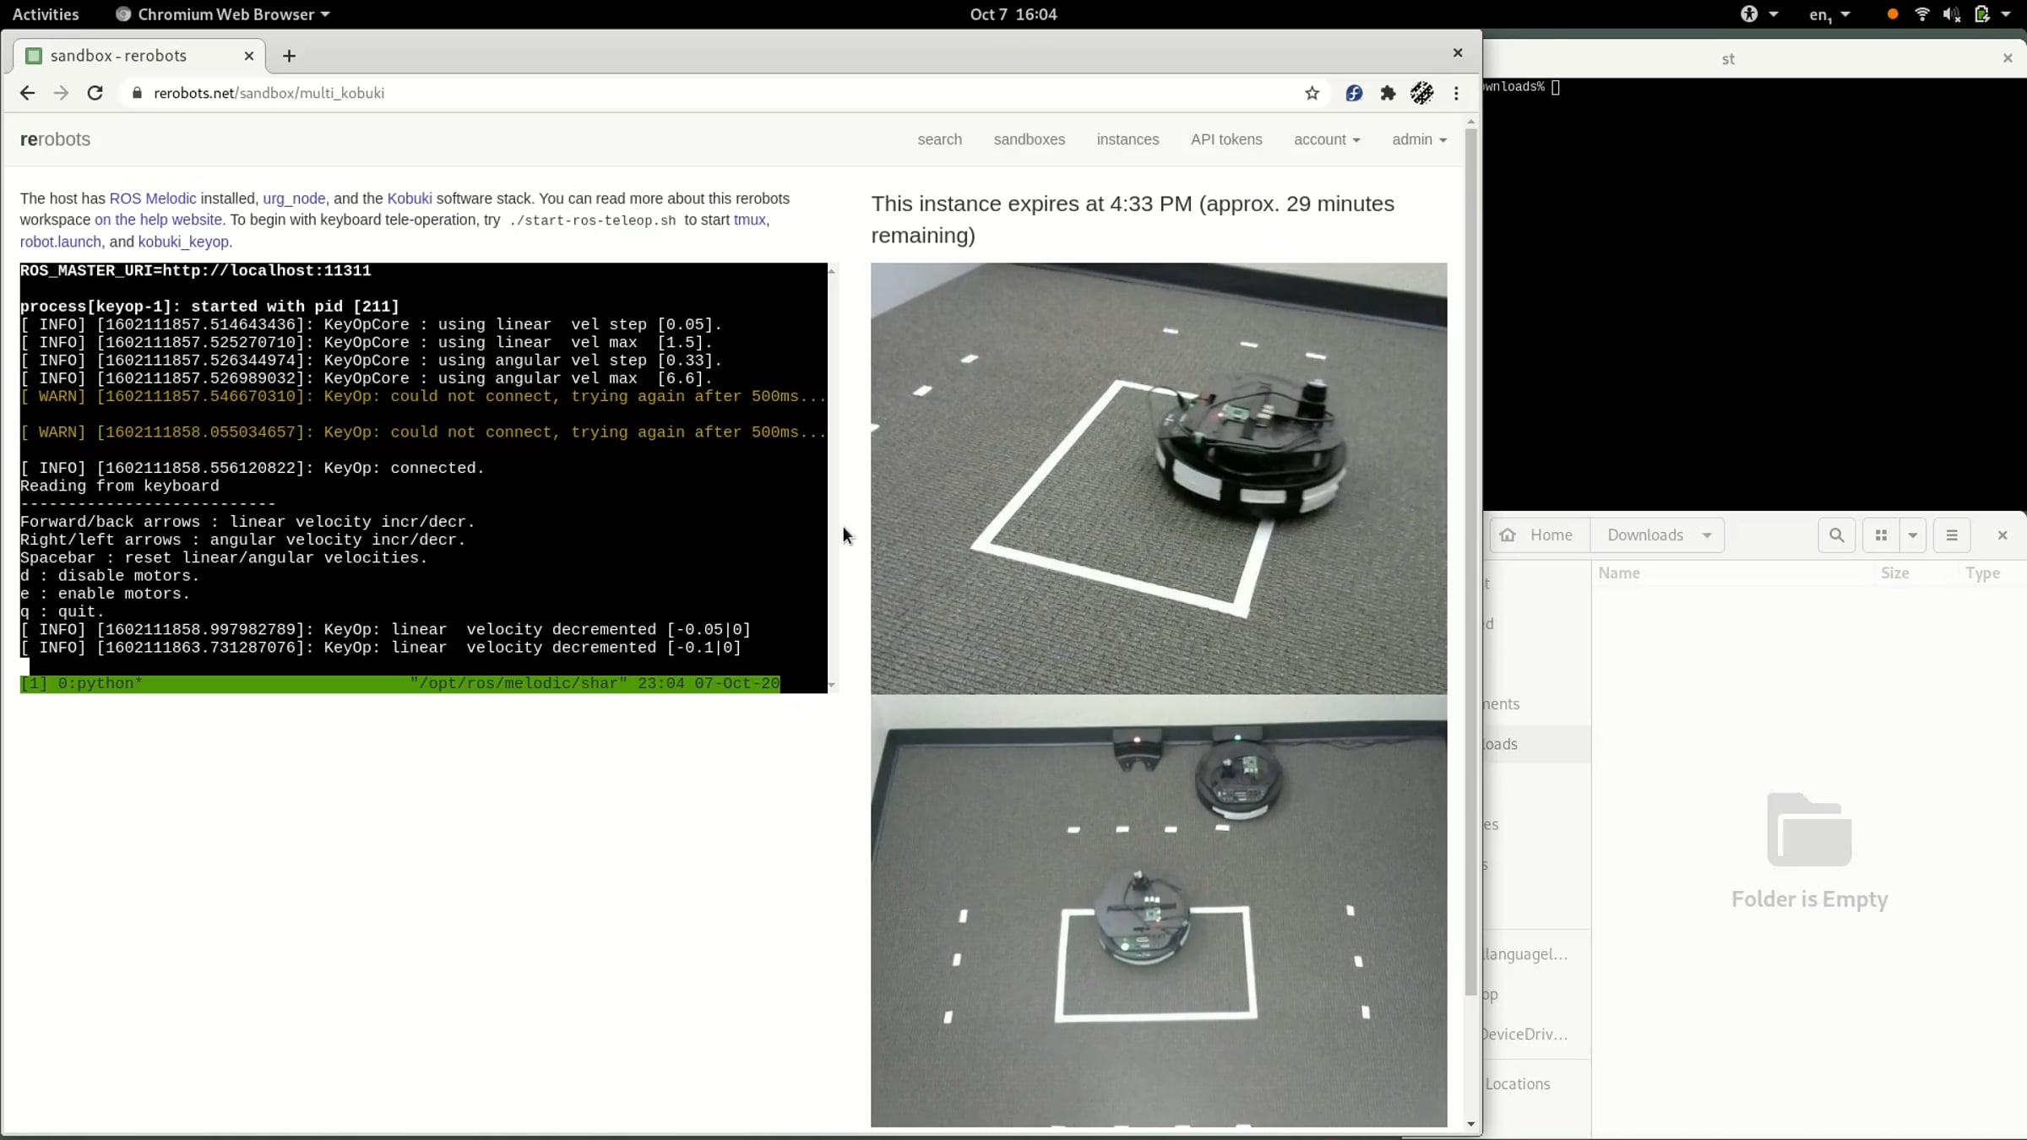Open the file manager hamburger menu
This screenshot has height=1140, width=2027.
pos(1951,535)
